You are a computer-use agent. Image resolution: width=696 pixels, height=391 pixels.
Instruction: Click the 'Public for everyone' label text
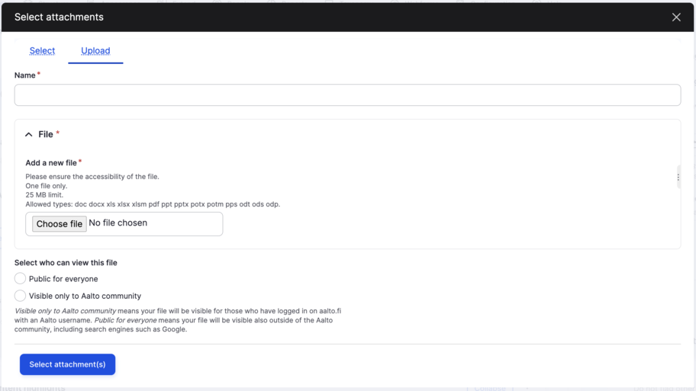click(63, 279)
